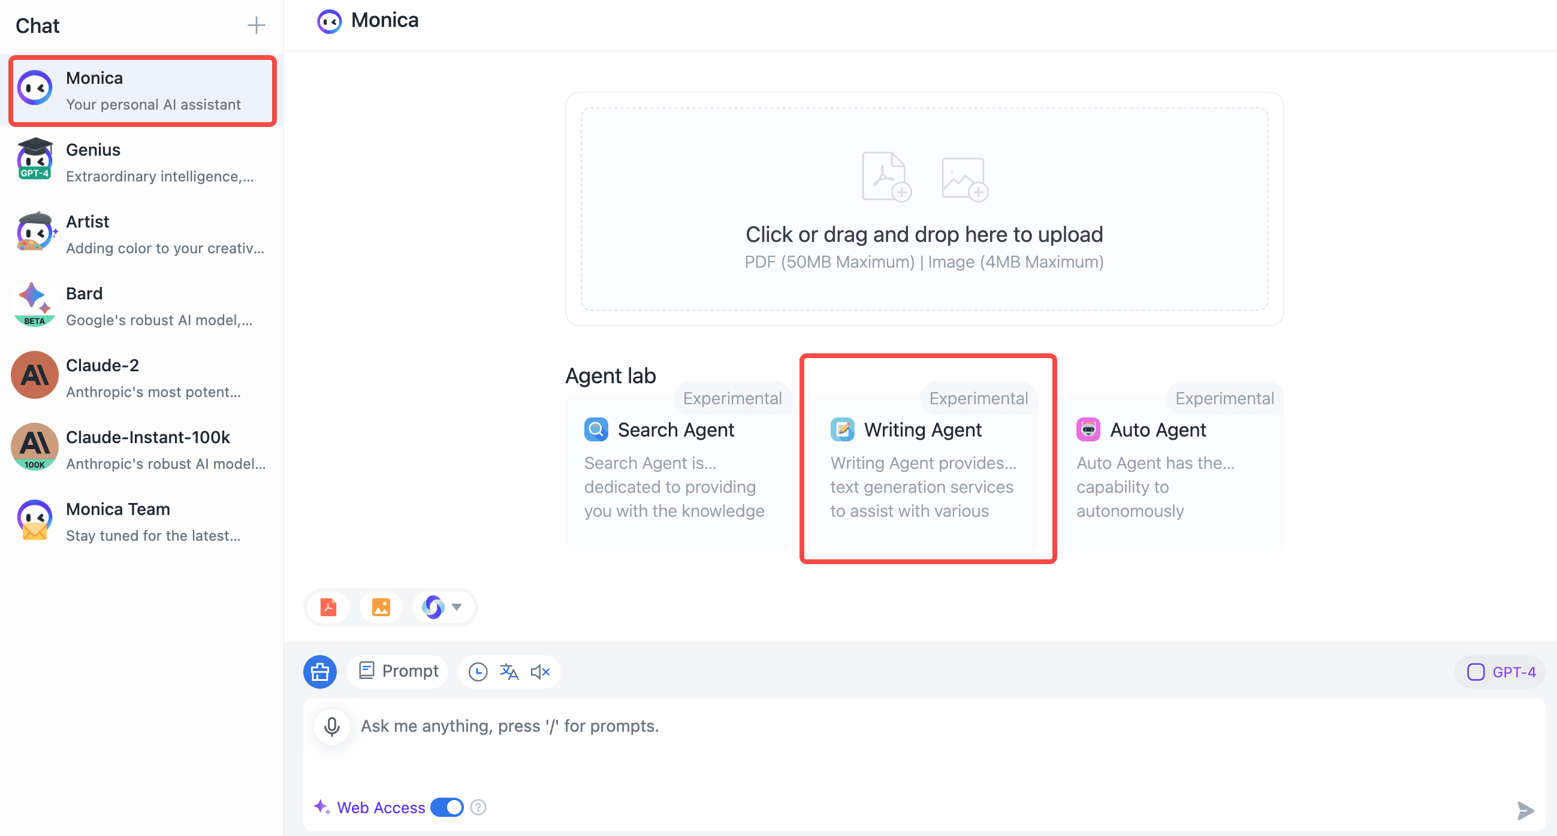Screen dimensions: 1557x836
Task: Mute voice output with the speaker icon
Action: [540, 671]
